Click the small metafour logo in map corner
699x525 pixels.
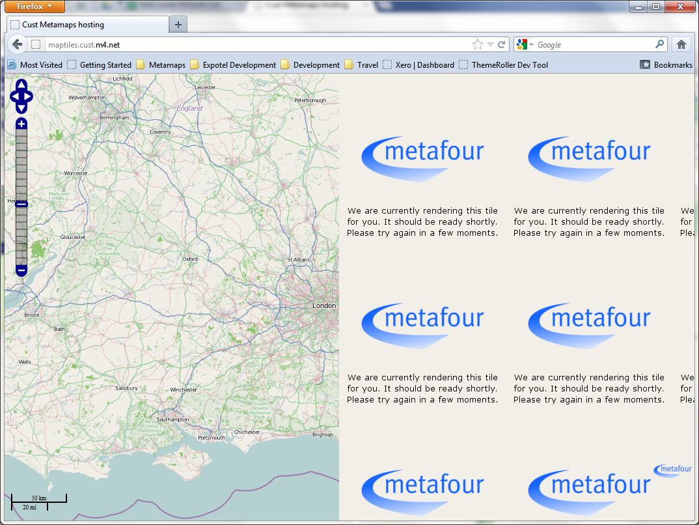[x=673, y=470]
